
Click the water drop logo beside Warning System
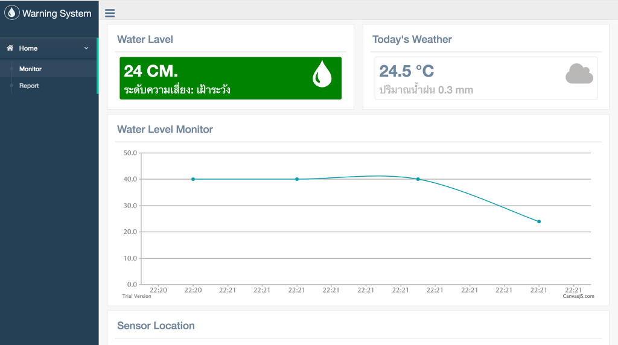[12, 13]
